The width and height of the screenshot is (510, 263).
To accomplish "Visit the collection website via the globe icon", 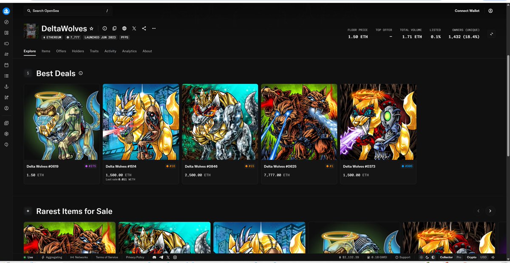I will (x=124, y=28).
